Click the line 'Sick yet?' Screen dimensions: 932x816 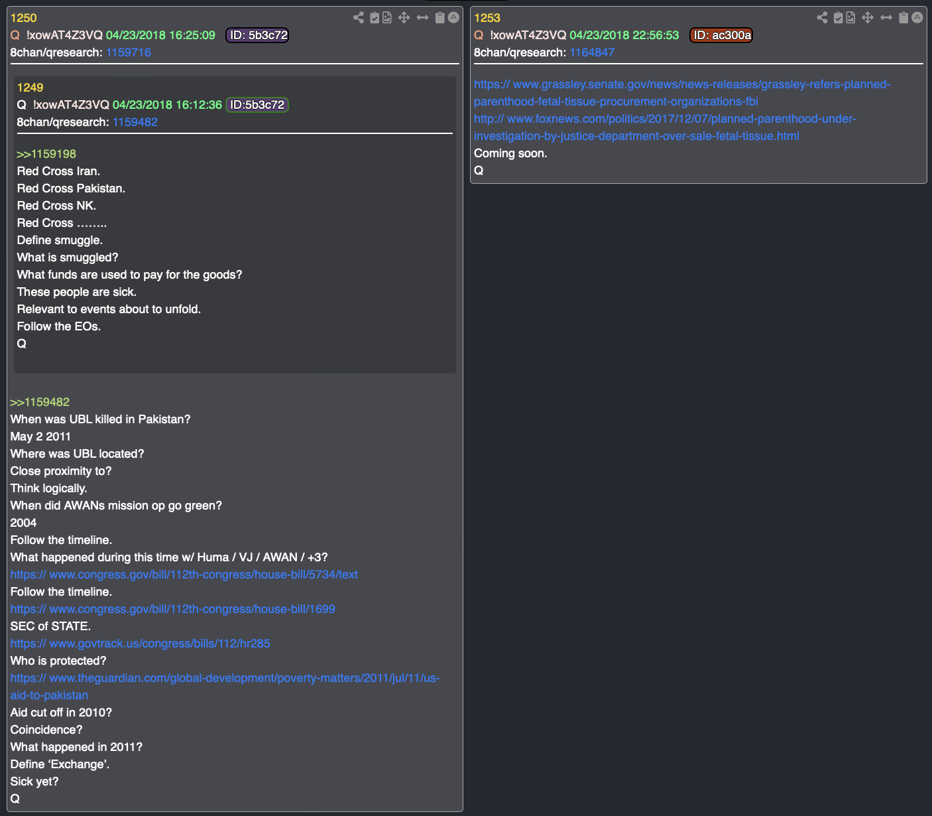click(x=34, y=782)
